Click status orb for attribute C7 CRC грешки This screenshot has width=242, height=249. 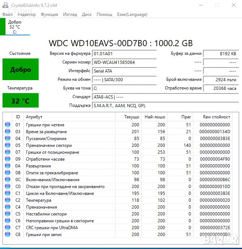pyautogui.click(x=8, y=228)
